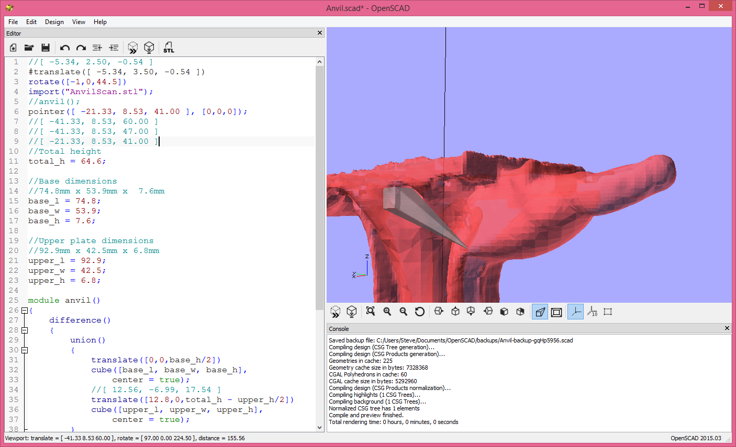
Task: Collapse union block fold at line 30
Action: (x=24, y=350)
